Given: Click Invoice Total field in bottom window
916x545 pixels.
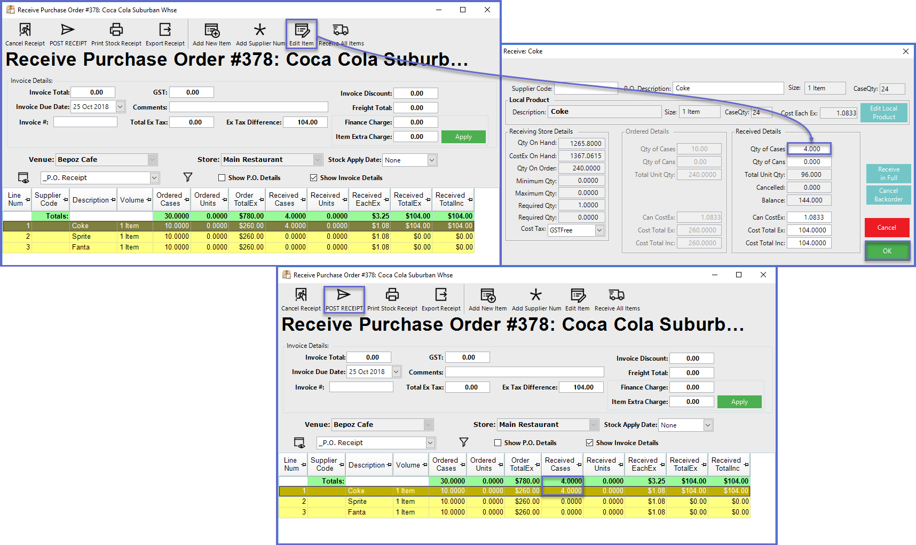Looking at the screenshot, I should click(369, 357).
